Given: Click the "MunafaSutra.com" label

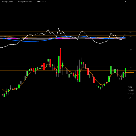Looking at the screenshot, I should tap(25, 2).
